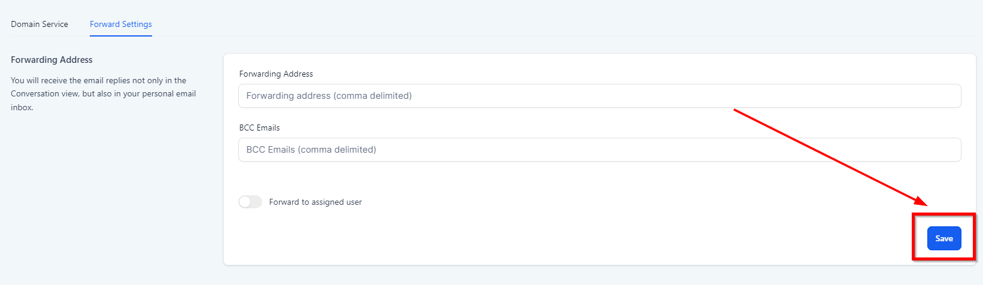The image size is (983, 285).
Task: Click into the Forwarding address input field
Action: point(599,96)
